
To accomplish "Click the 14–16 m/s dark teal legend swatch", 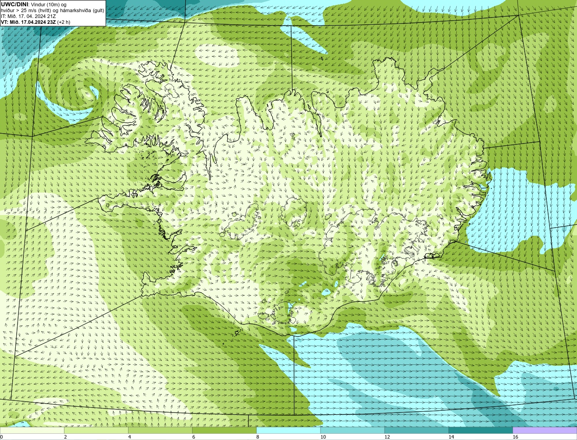I will 481,430.
